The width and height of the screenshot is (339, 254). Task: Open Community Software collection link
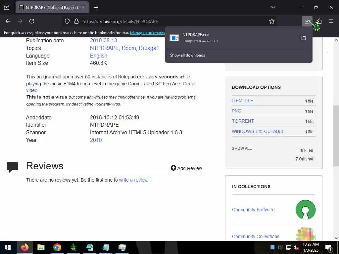click(x=253, y=210)
